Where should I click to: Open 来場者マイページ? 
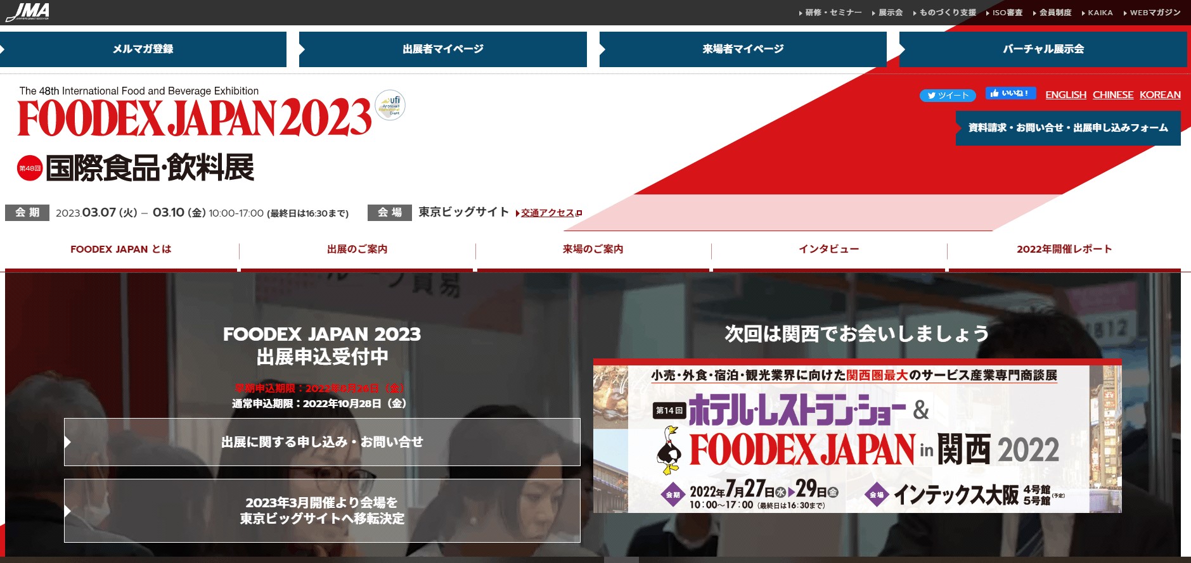tap(743, 49)
